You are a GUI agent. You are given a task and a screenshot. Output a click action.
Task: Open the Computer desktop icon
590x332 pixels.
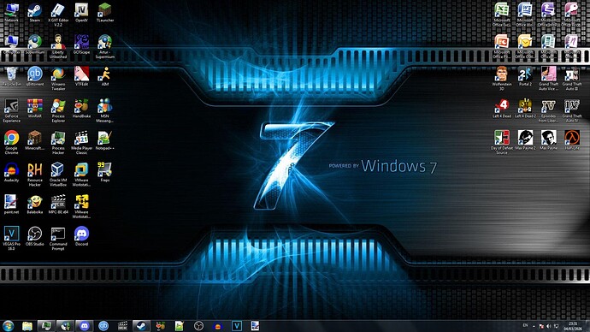(x=11, y=44)
